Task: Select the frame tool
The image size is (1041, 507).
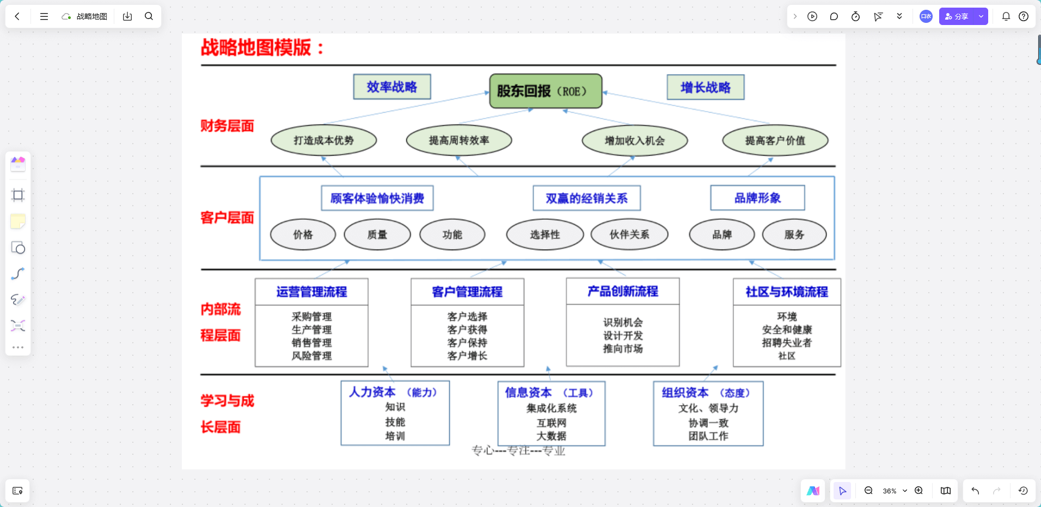Action: point(18,195)
